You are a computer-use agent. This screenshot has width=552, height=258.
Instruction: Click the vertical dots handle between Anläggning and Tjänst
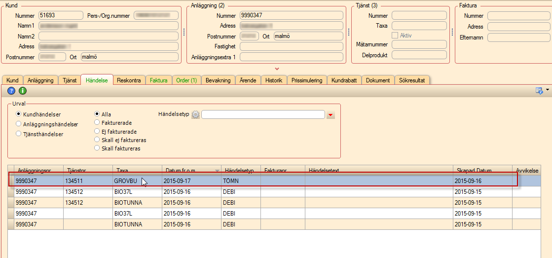tap(348, 32)
